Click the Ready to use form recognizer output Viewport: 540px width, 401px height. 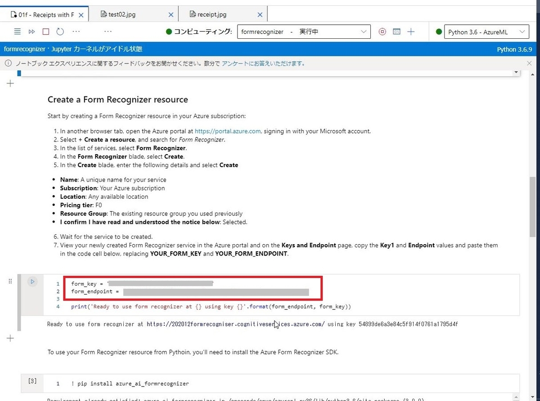click(252, 324)
